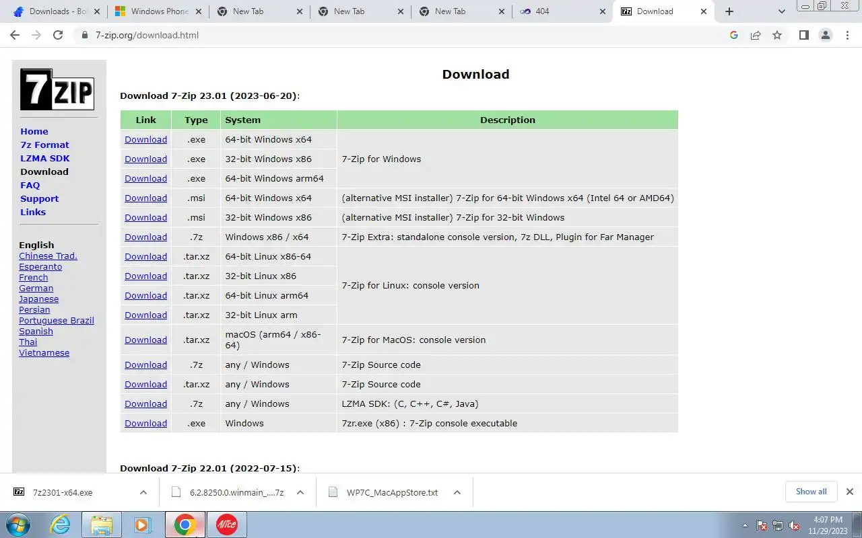Open the tab search dropdown arrow
The width and height of the screenshot is (862, 538).
[781, 11]
